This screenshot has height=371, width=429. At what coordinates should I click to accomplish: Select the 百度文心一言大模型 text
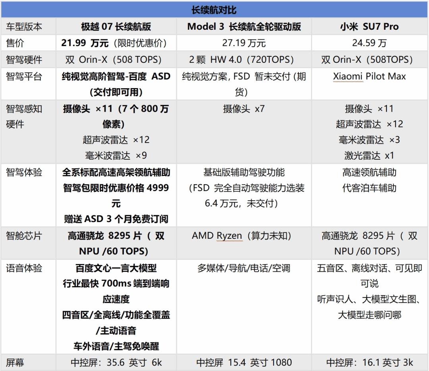pos(116,268)
